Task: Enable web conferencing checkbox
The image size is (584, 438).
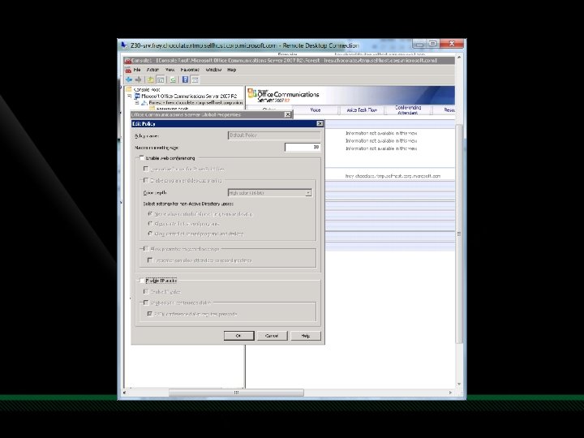Action: (x=141, y=158)
